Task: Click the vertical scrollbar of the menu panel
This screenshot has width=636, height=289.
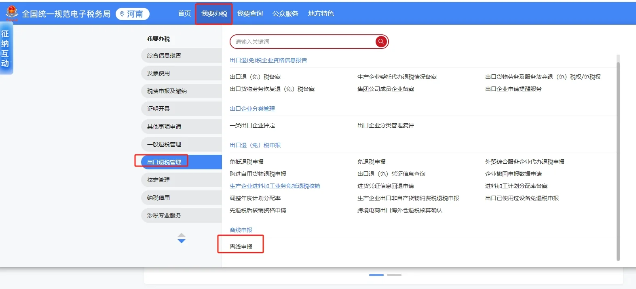Action: 618,162
